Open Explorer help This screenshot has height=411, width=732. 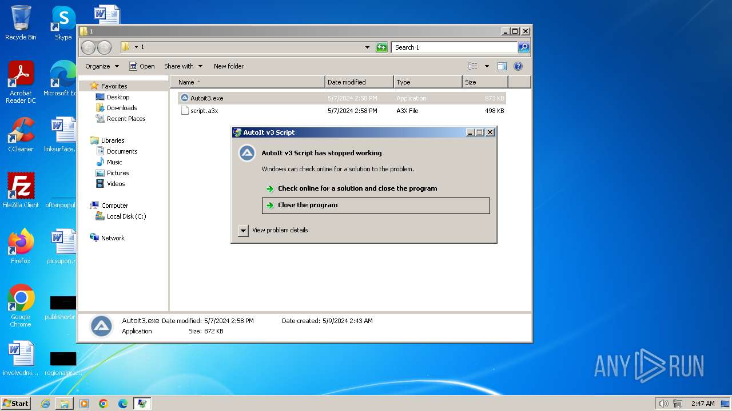[518, 66]
